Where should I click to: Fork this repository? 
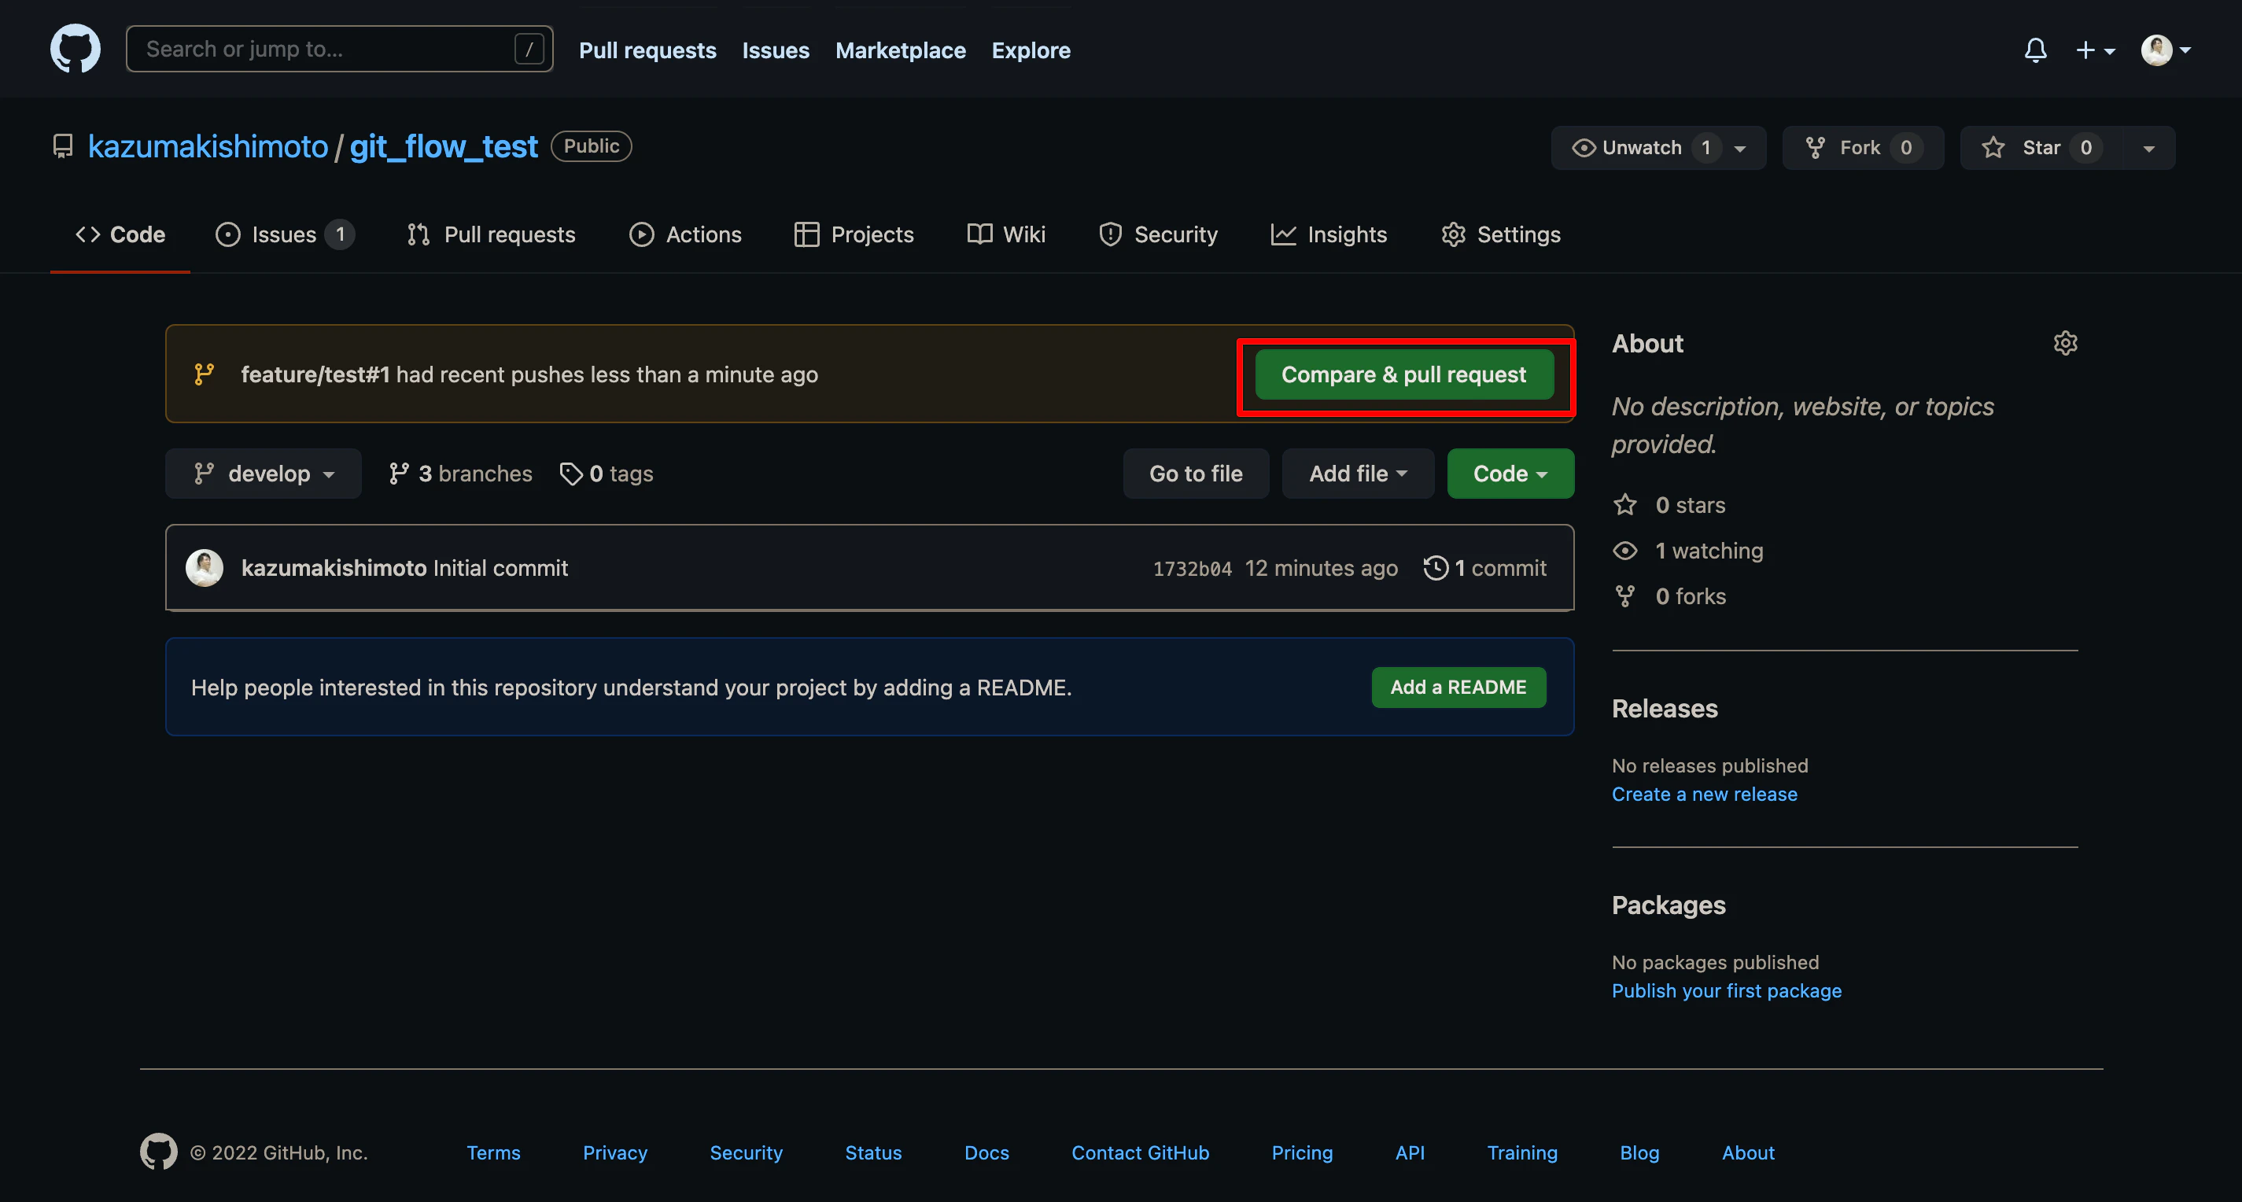point(1863,148)
